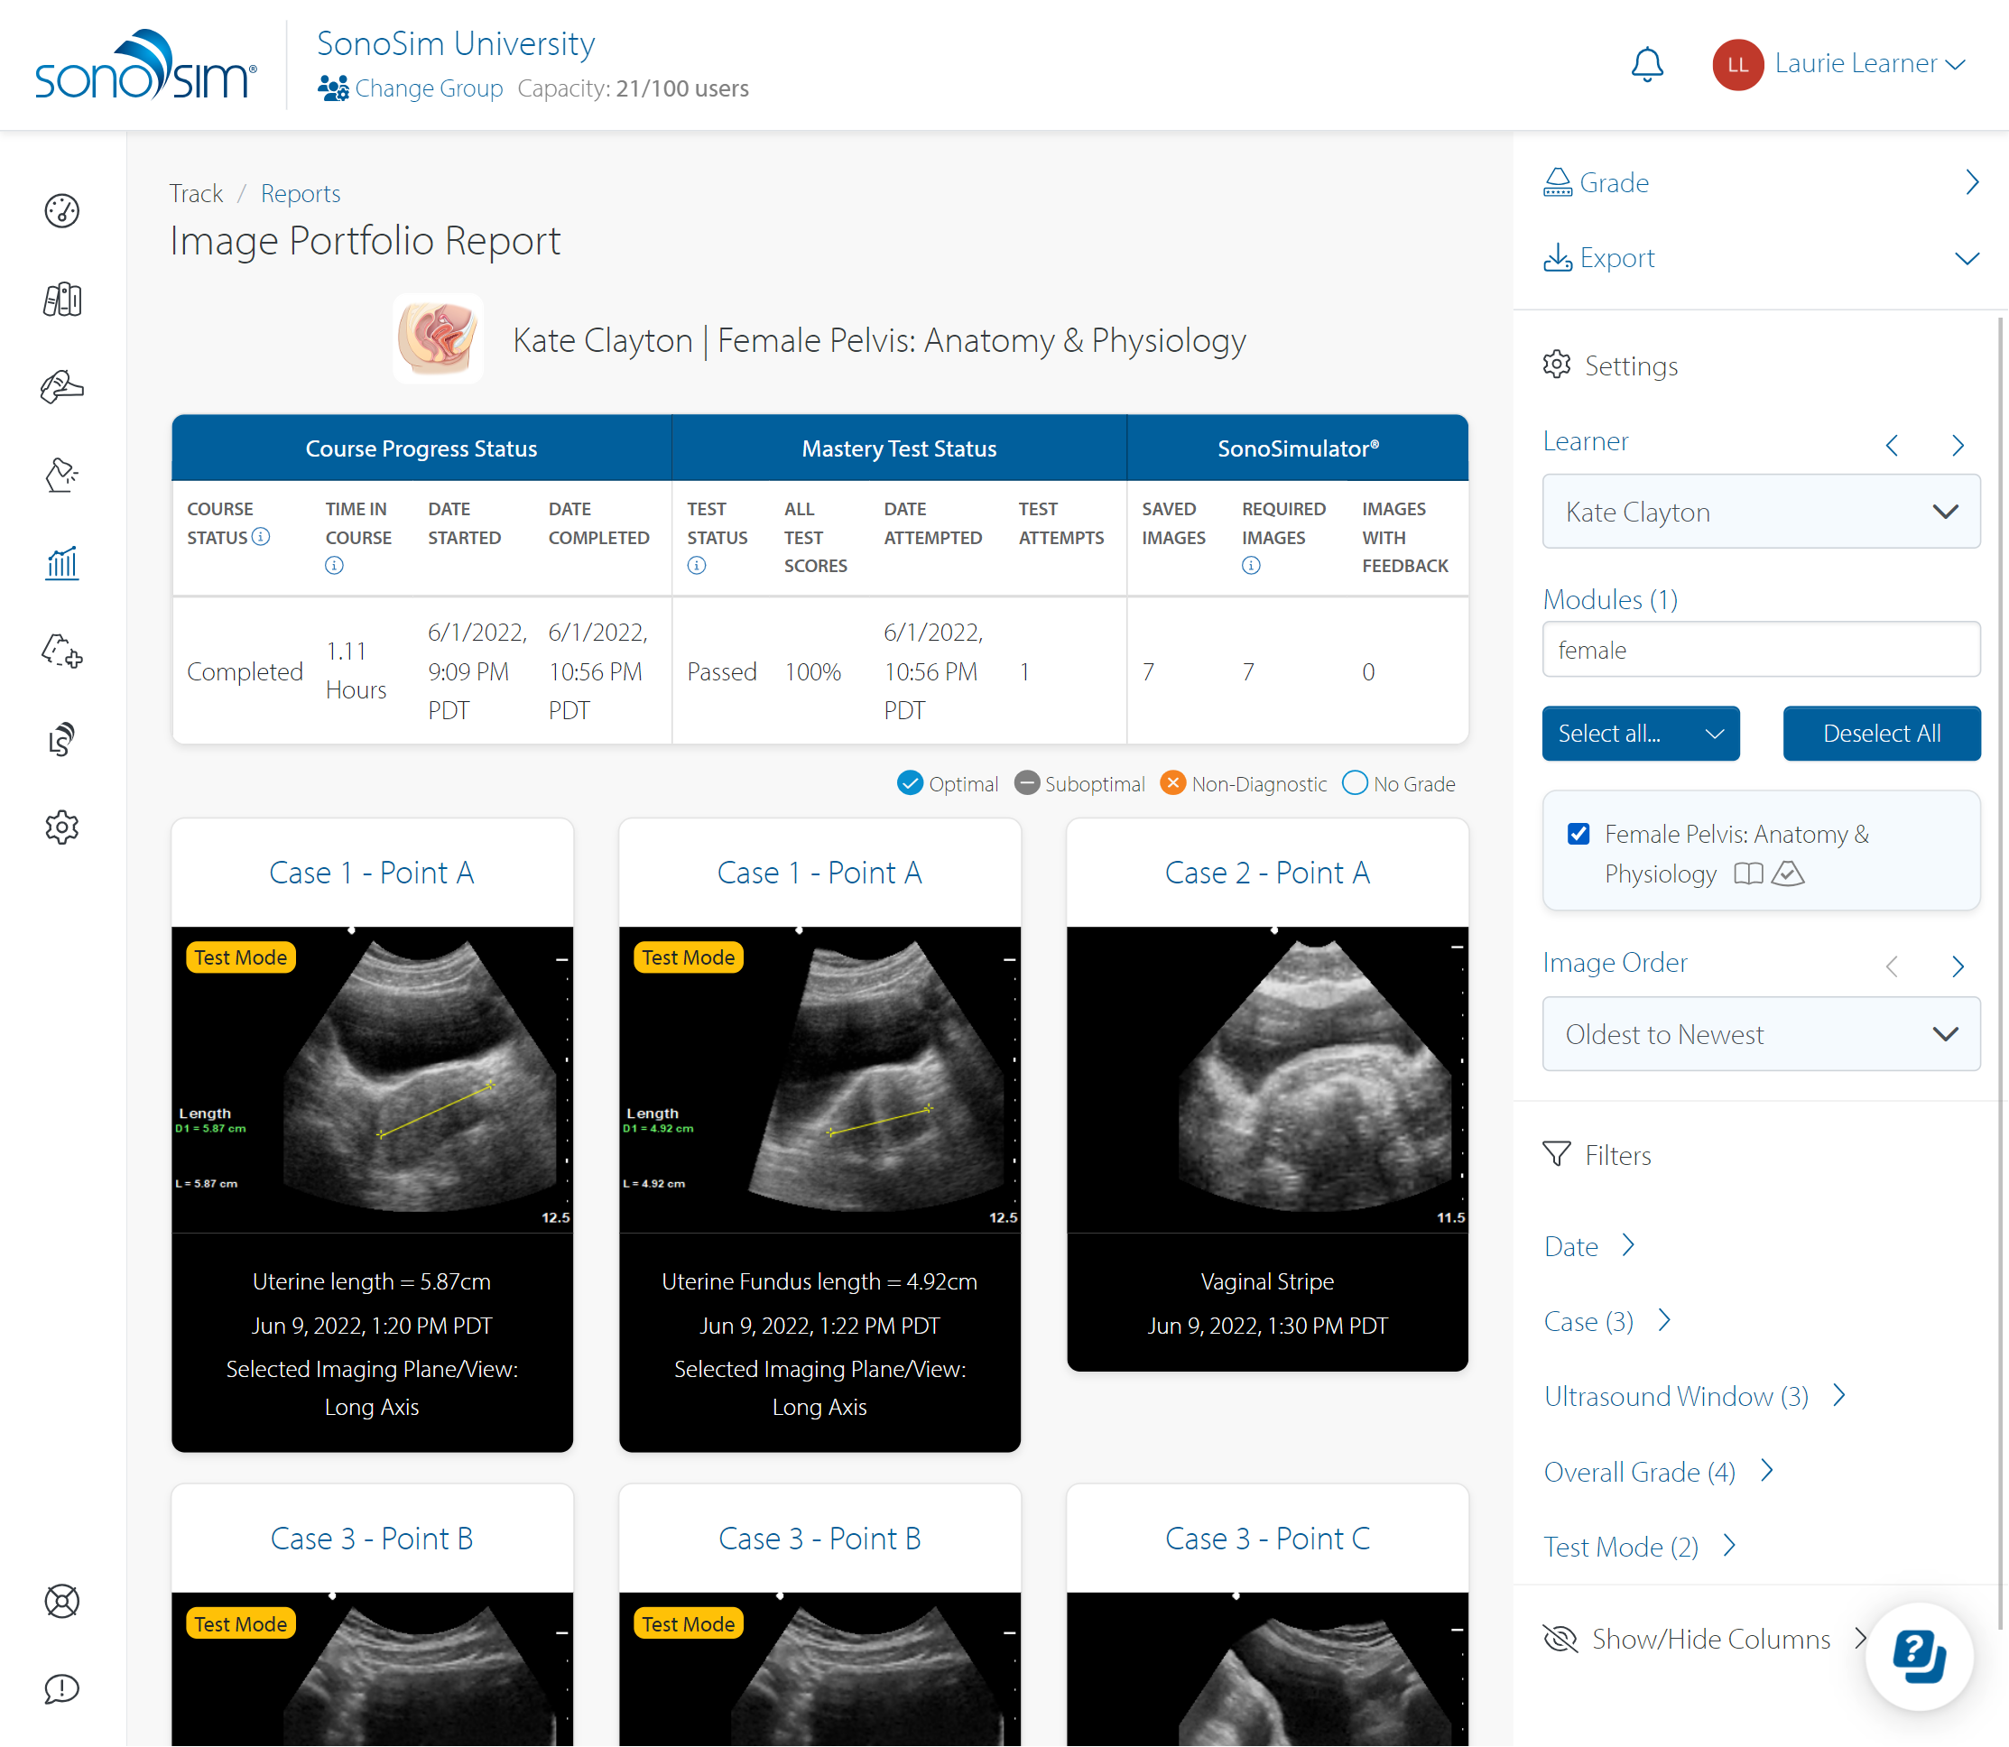
Task: Click the add-probe plus icon in sidebar
Action: coord(61,652)
